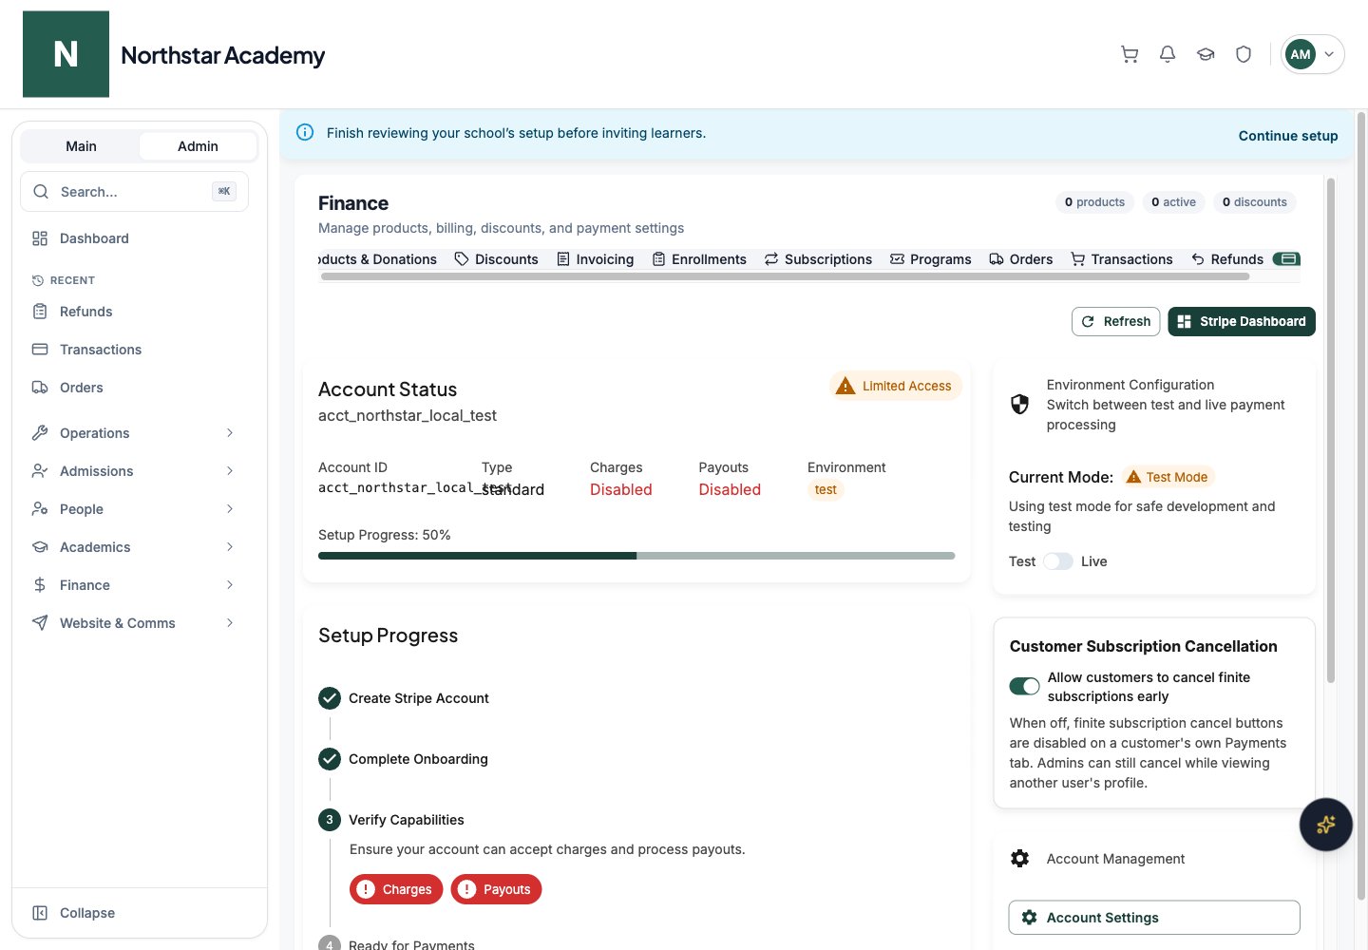Expand the Academics sidebar section
The height and width of the screenshot is (950, 1368).
[134, 547]
